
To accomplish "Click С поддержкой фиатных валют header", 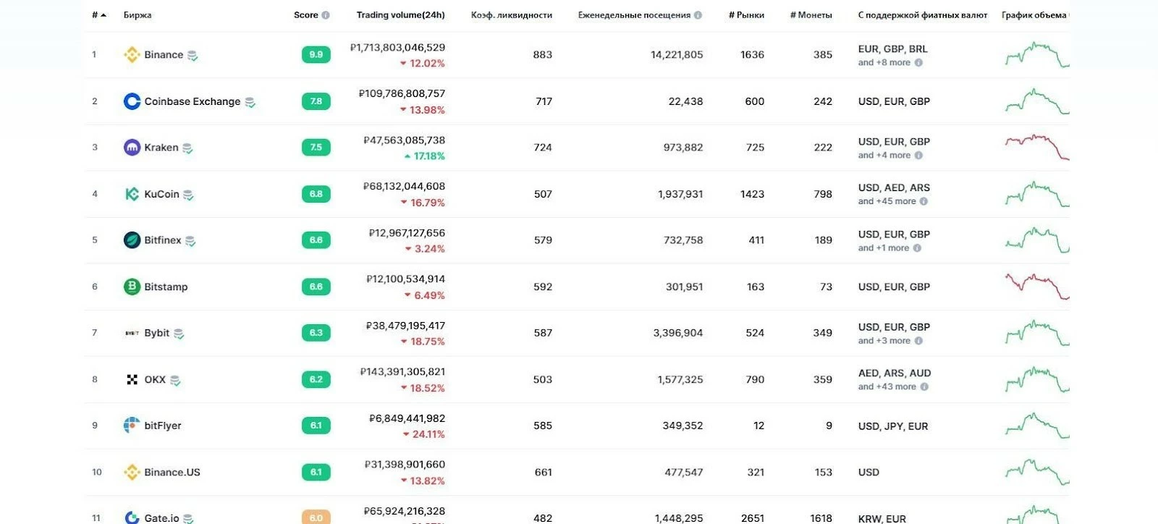I will click(923, 15).
